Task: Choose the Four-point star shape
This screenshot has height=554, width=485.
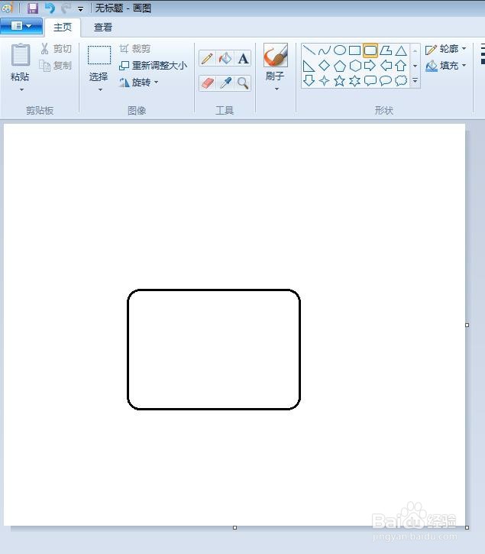Action: click(x=325, y=80)
